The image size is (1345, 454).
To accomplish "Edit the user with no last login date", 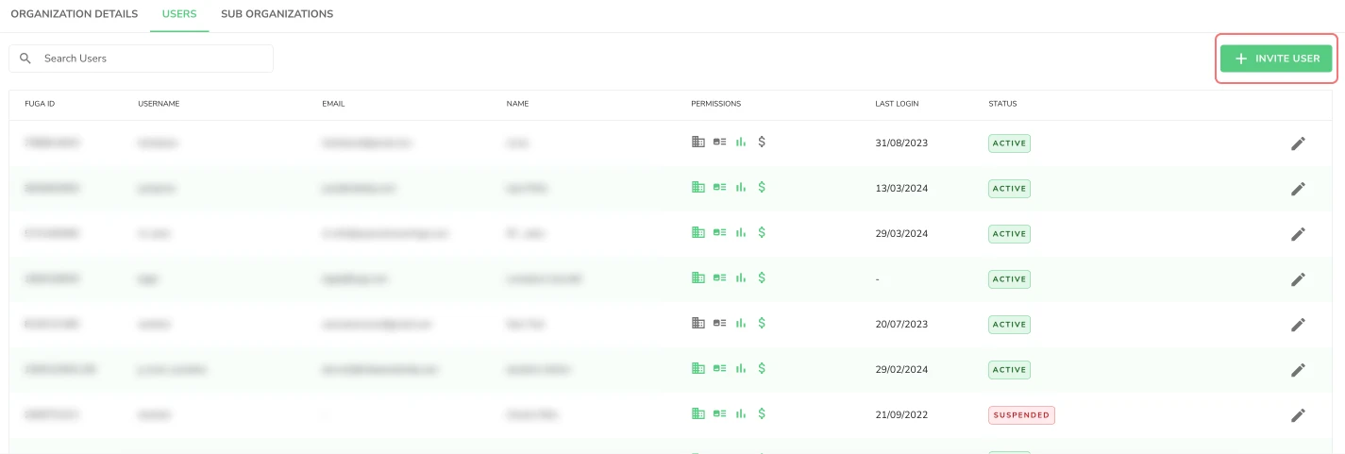I will (x=1298, y=279).
